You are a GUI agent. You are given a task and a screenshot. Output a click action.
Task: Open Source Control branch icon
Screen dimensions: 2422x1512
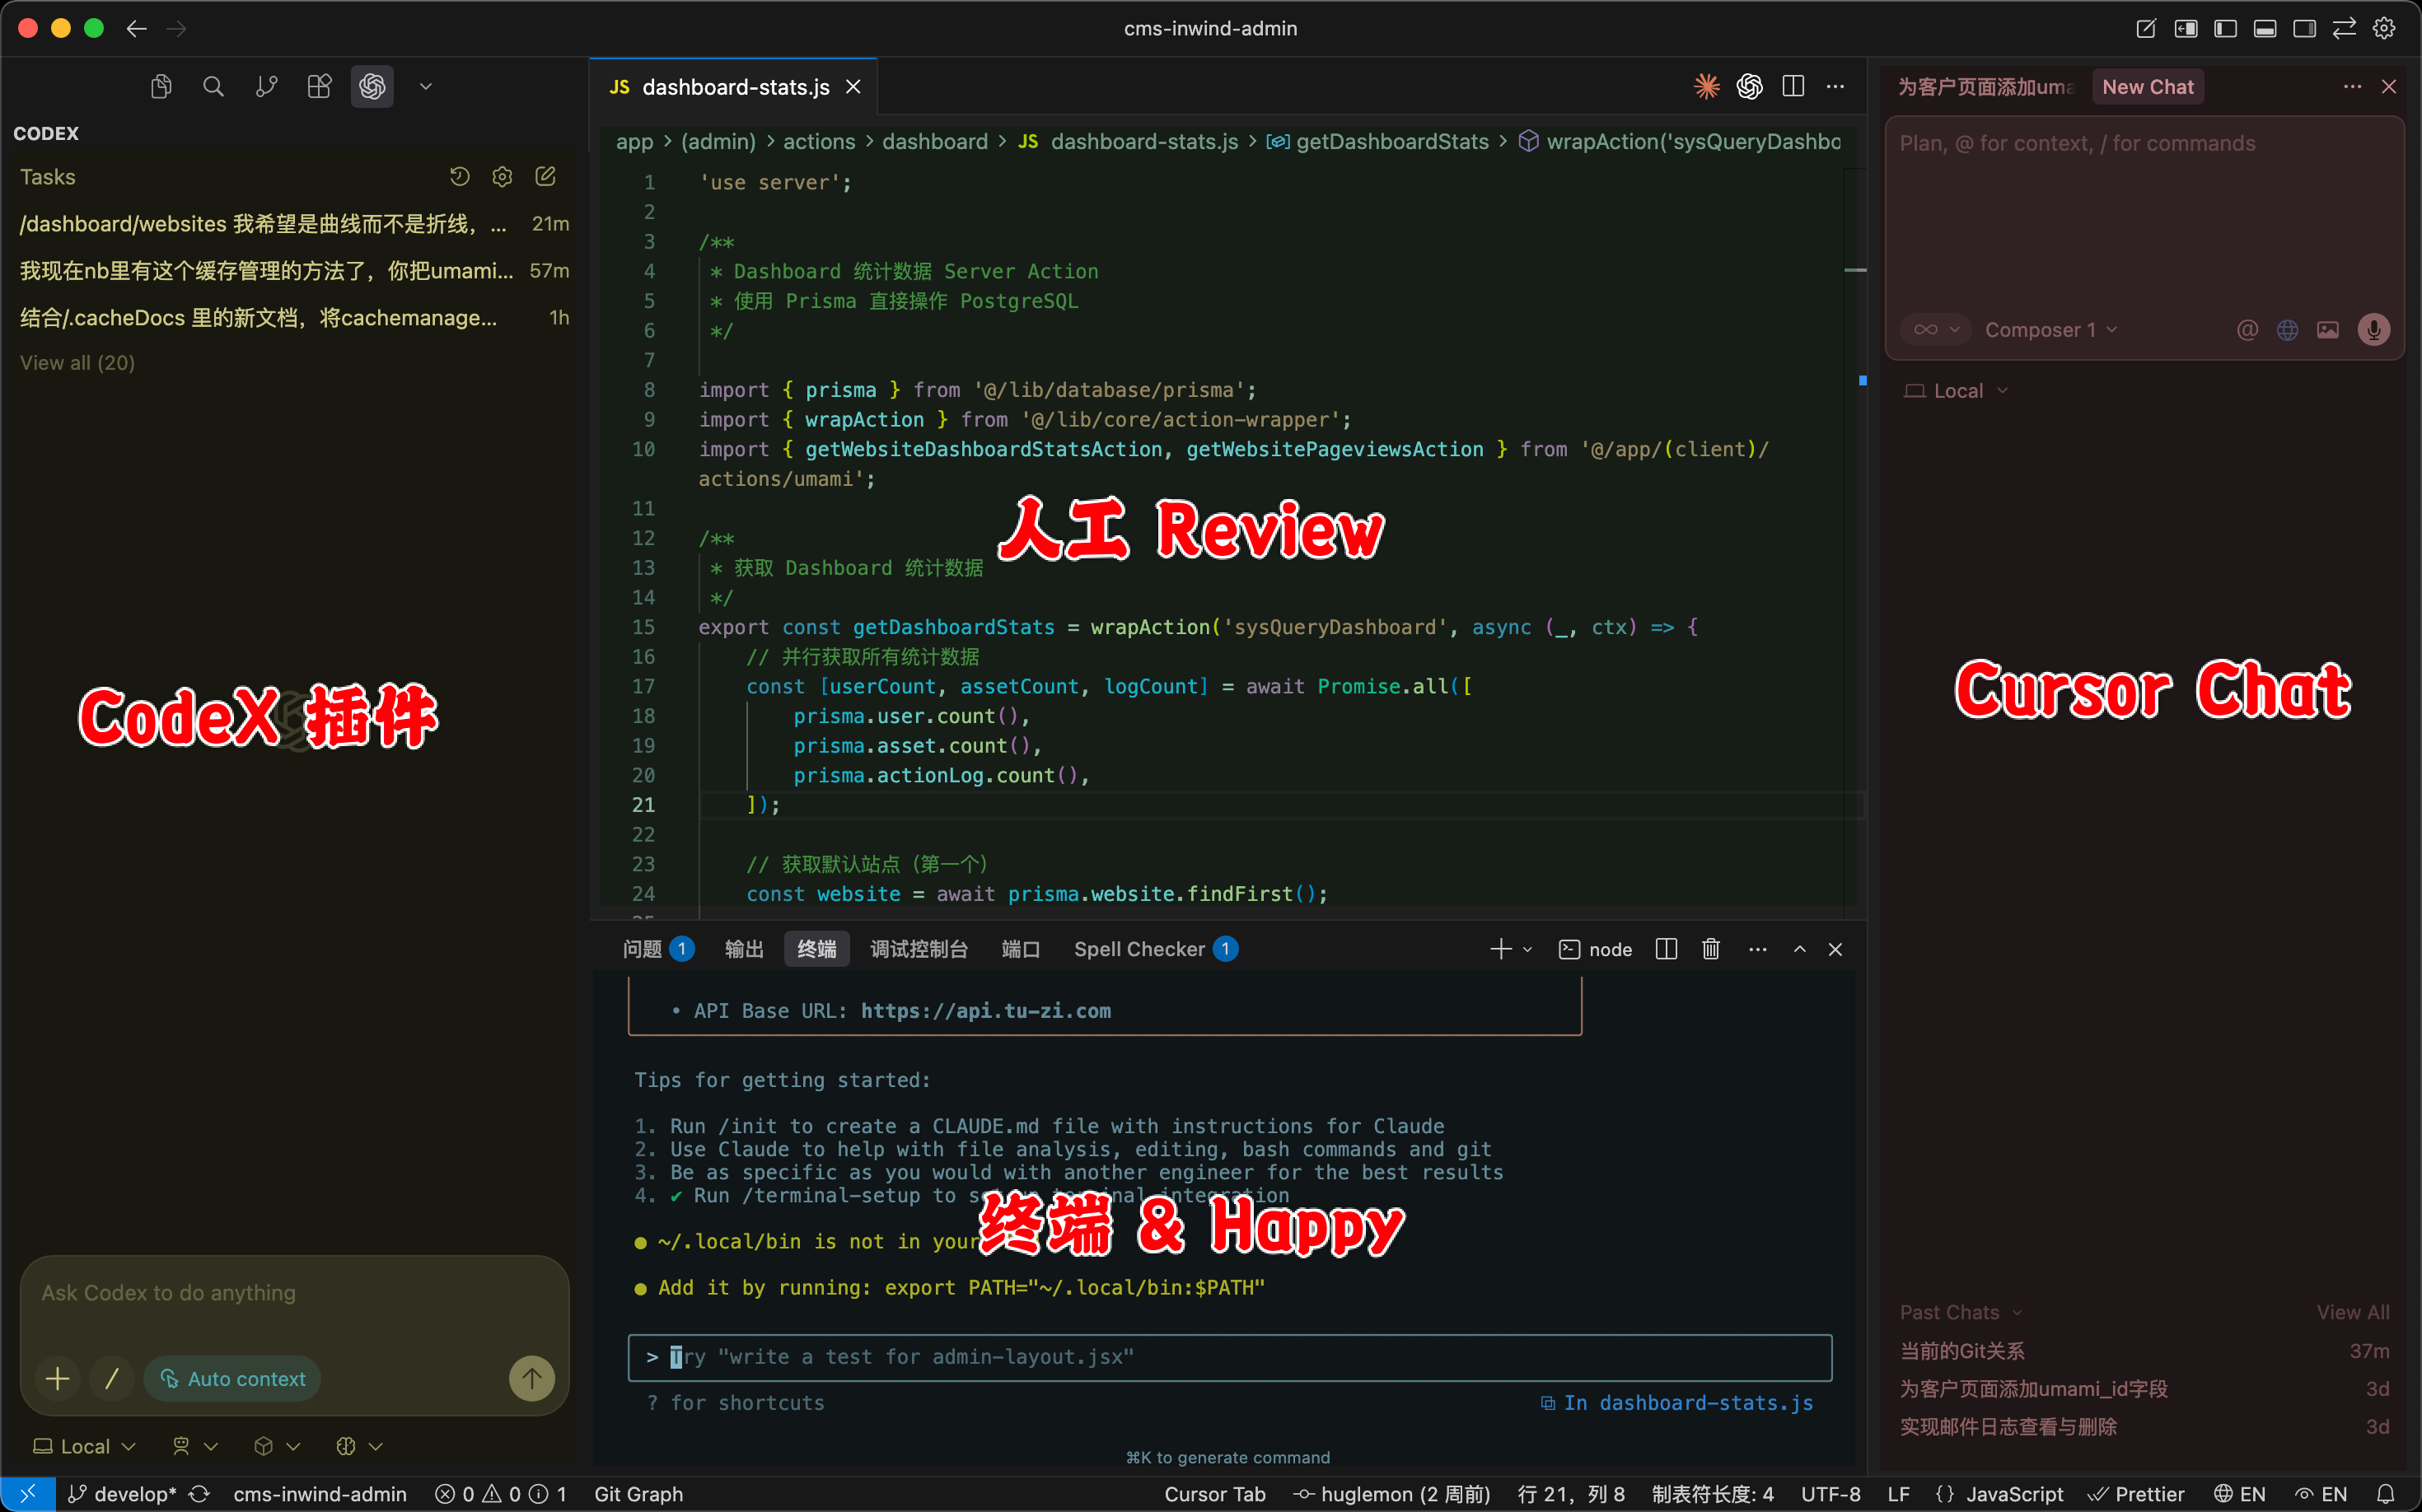[266, 87]
